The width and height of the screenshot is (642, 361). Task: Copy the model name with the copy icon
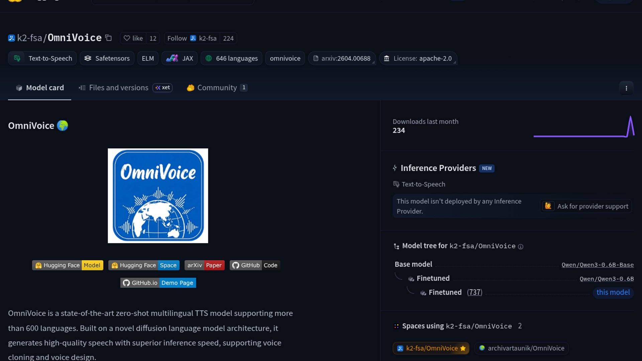click(x=108, y=38)
